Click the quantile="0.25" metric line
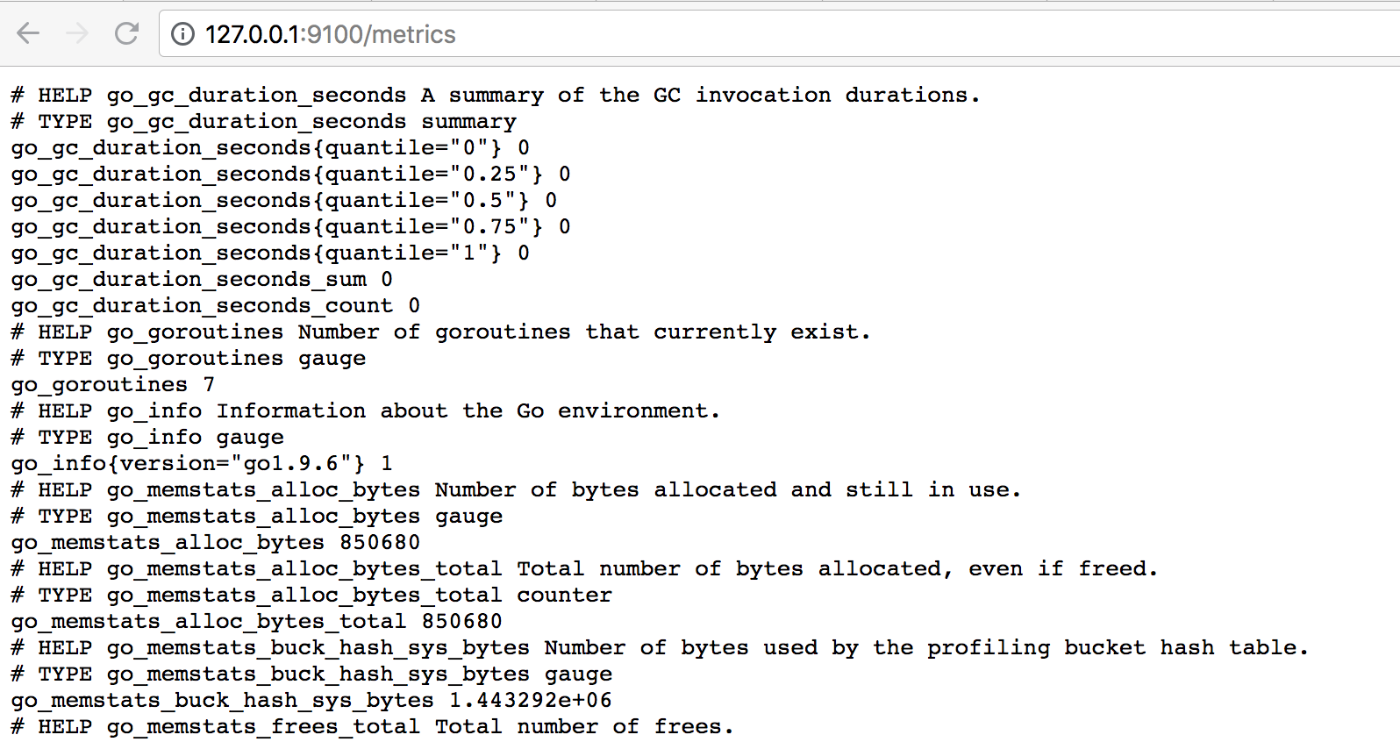This screenshot has width=1400, height=742. pos(291,175)
